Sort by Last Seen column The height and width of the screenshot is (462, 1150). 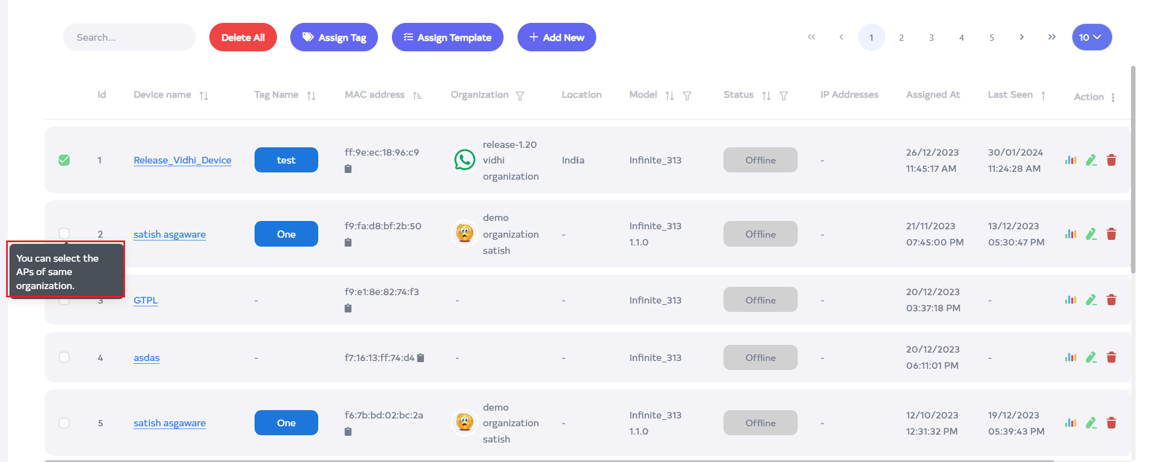[x=1043, y=96]
